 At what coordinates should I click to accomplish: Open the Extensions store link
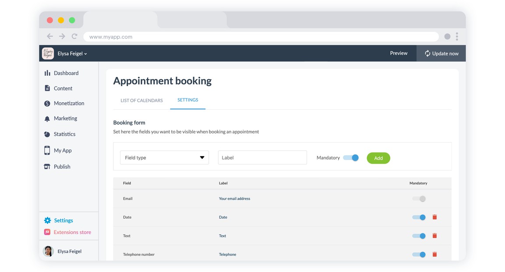pos(72,232)
